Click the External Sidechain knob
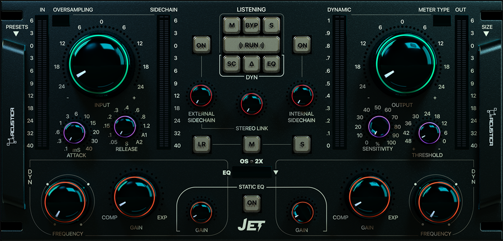503x241 pixels. tap(201, 96)
